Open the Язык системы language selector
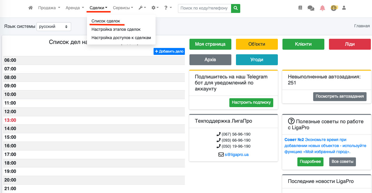The width and height of the screenshot is (372, 193). [x=54, y=26]
